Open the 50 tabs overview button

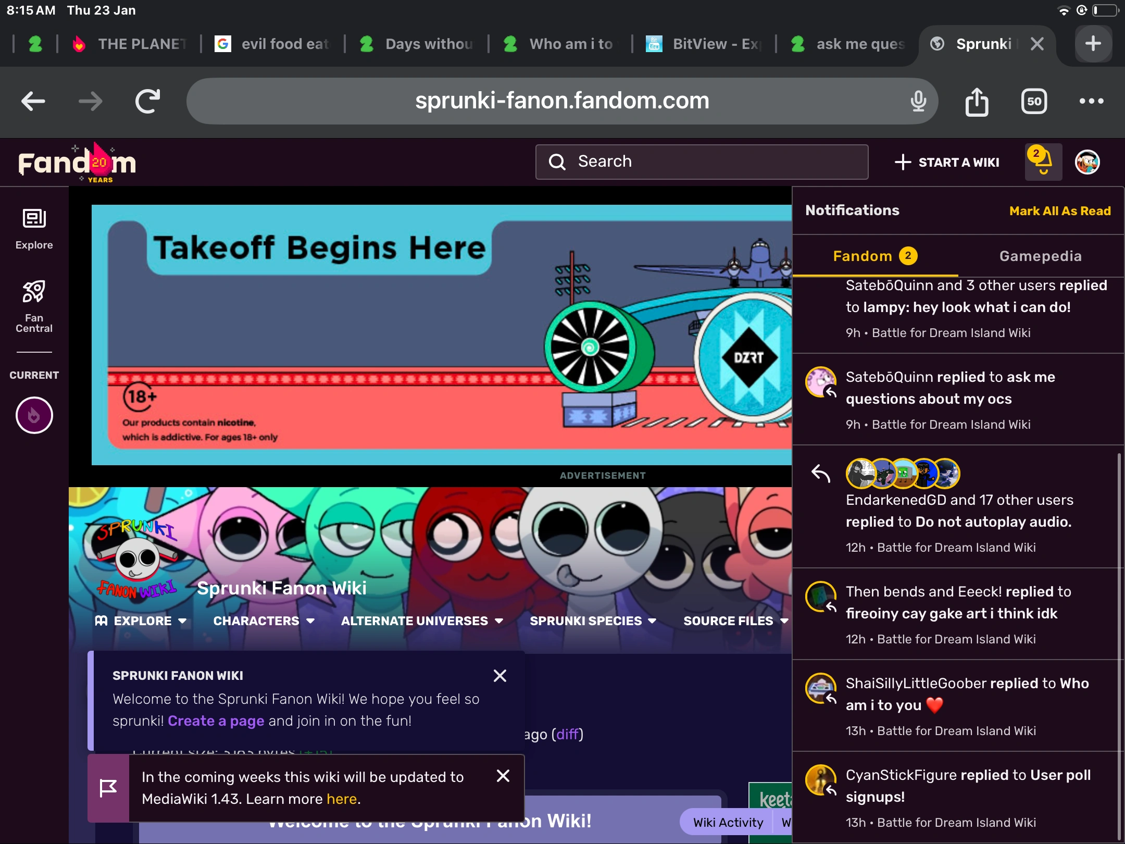pos(1034,101)
